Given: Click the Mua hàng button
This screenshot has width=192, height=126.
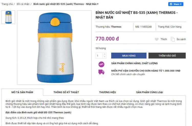Looking at the screenshot, I should (x=129, y=56).
